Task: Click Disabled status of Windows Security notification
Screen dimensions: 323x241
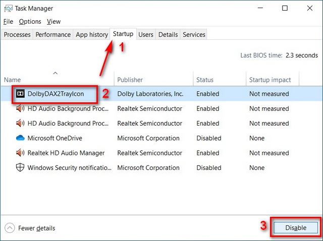Action: point(209,168)
